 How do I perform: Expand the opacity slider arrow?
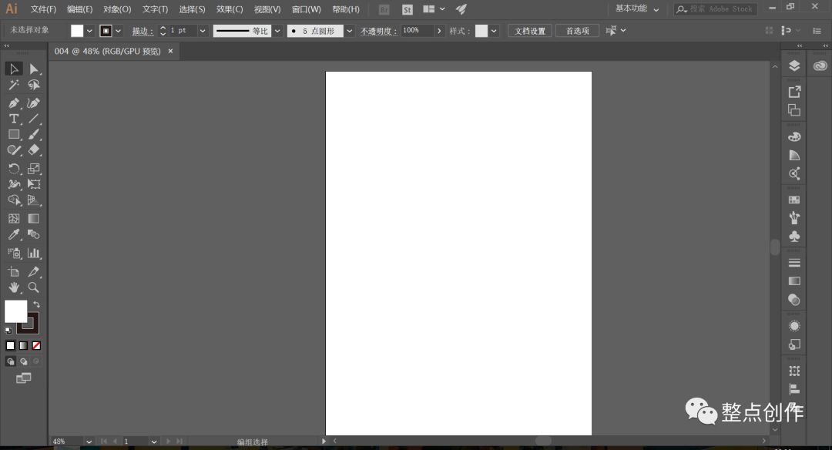coord(439,31)
